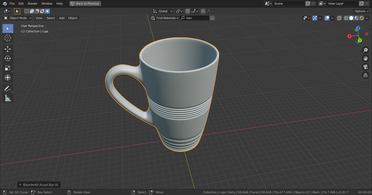
Task: Switch to Rendered viewport shading
Action: (x=361, y=18)
